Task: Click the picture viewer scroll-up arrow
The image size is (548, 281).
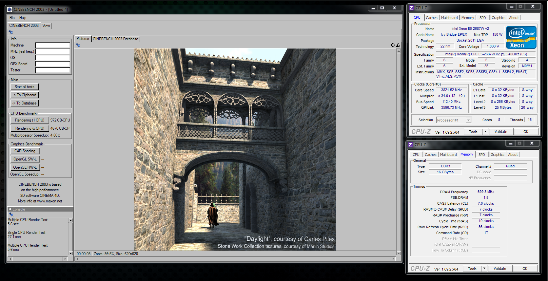Action: point(399,51)
